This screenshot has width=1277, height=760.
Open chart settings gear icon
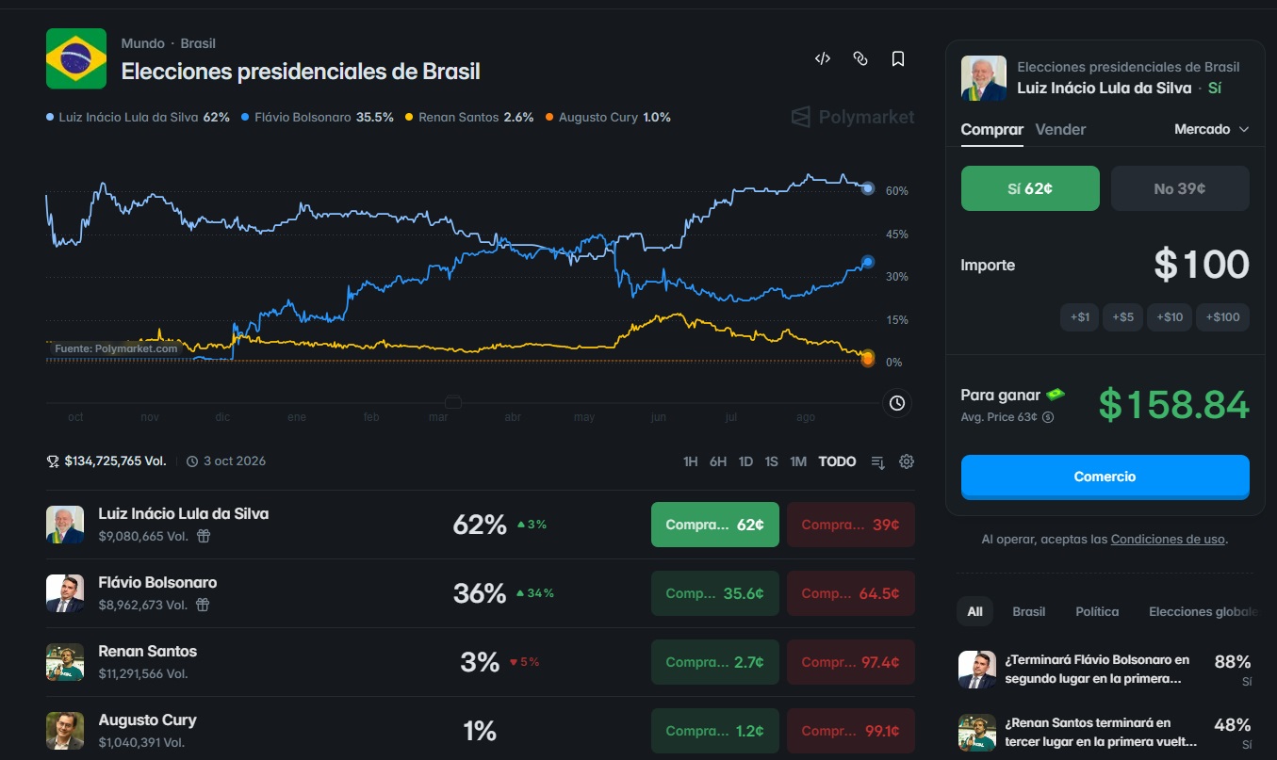point(907,461)
